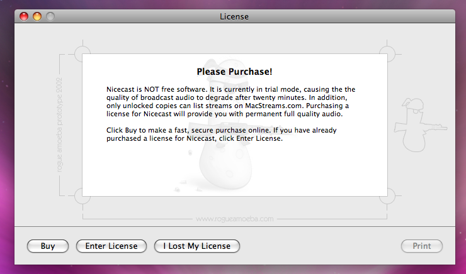Click the paragraph starting Click Buy to make
This screenshot has width=466, height=274.
222,134
